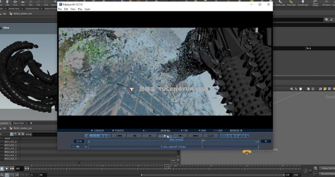Switch to the Python Shell tab
Screen dimensions: 335x177
[18, 123]
